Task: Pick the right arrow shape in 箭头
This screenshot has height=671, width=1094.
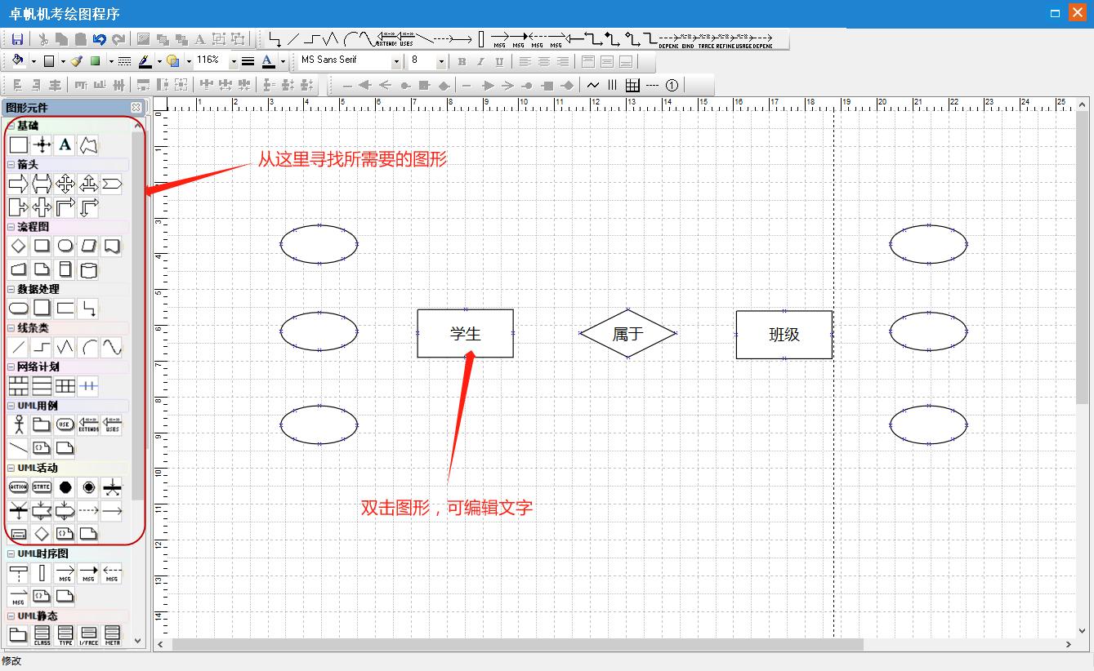Action: [18, 184]
